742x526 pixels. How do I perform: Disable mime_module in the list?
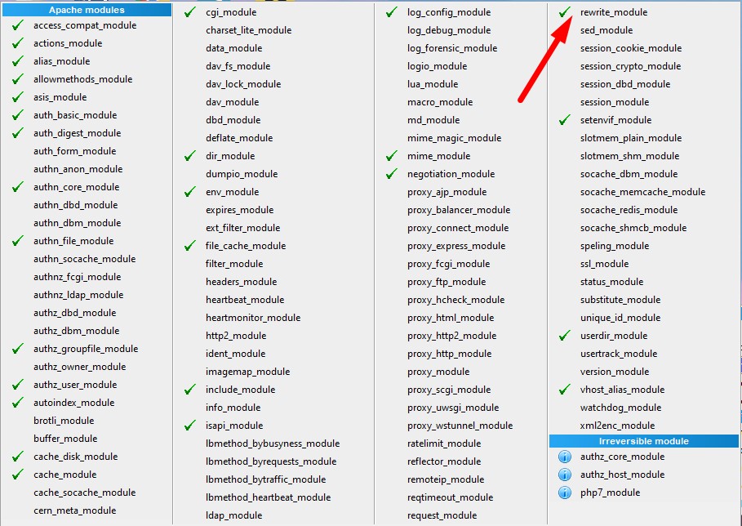tap(438, 156)
